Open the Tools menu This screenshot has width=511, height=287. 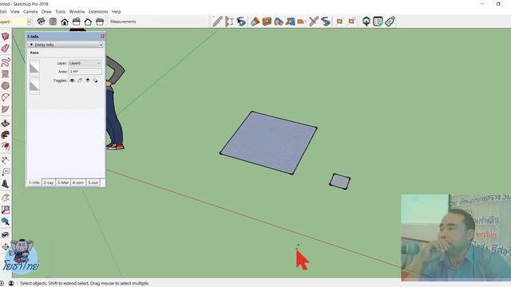pyautogui.click(x=61, y=11)
